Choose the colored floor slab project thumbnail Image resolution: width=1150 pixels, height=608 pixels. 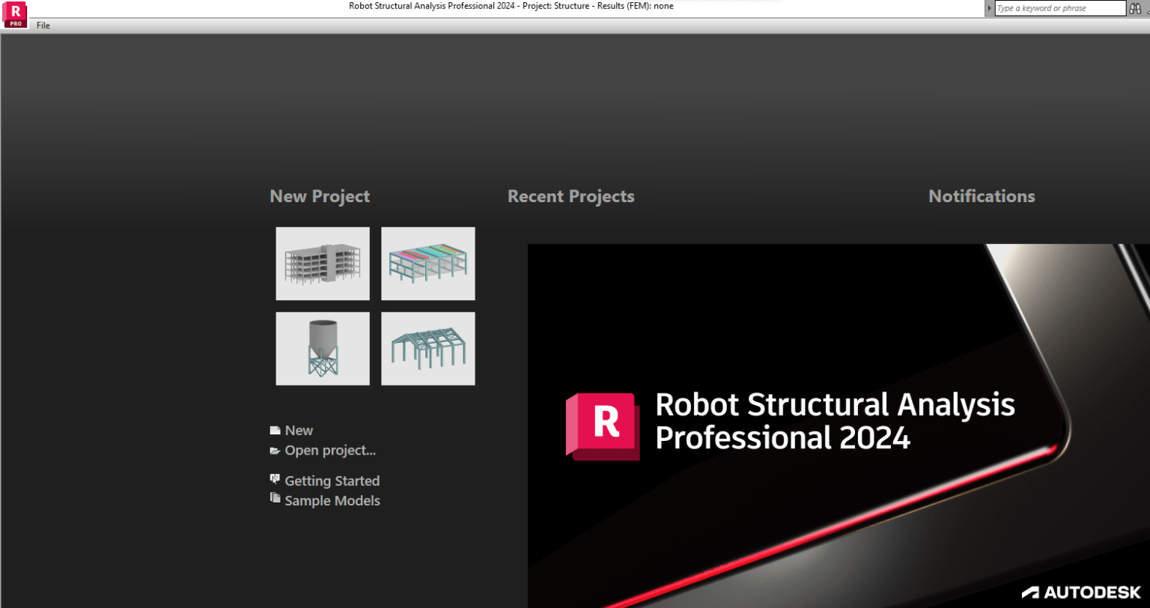(428, 264)
